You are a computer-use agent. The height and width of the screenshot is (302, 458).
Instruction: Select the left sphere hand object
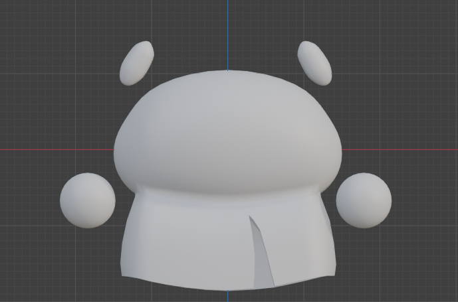[x=88, y=200]
